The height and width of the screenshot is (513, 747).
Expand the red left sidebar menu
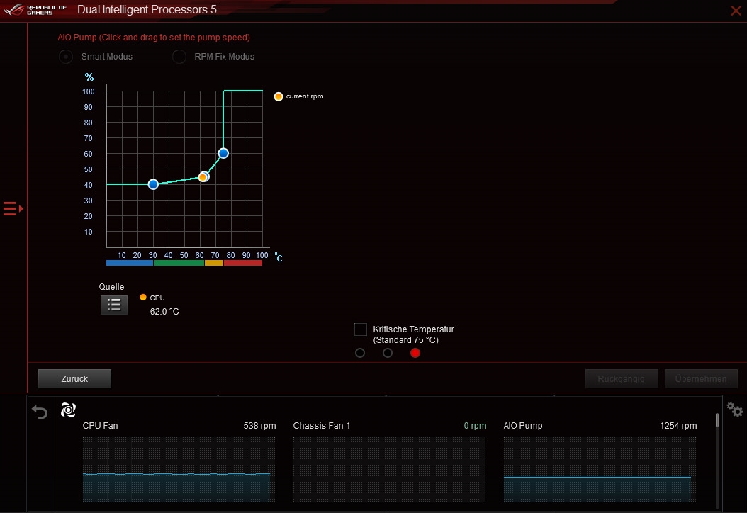click(13, 208)
